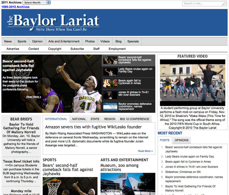This screenshot has width=229, height=195.
Task: Open the Amazon severs ties WikiLeaks headline
Action: pyautogui.click(x=93, y=127)
